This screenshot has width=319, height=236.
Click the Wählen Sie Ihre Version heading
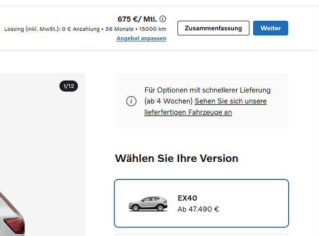(177, 158)
